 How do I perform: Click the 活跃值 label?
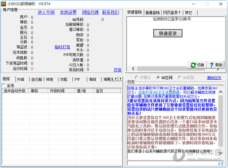(79, 60)
